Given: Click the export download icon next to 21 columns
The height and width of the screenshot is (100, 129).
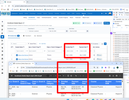Looking at the screenshot, I should pos(102,44).
